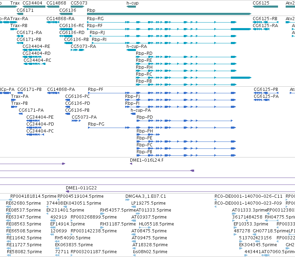The height and width of the screenshot is (257, 295).
Task: Select EST RC0-DE0001-140700-026-C11
Action: click(248, 197)
